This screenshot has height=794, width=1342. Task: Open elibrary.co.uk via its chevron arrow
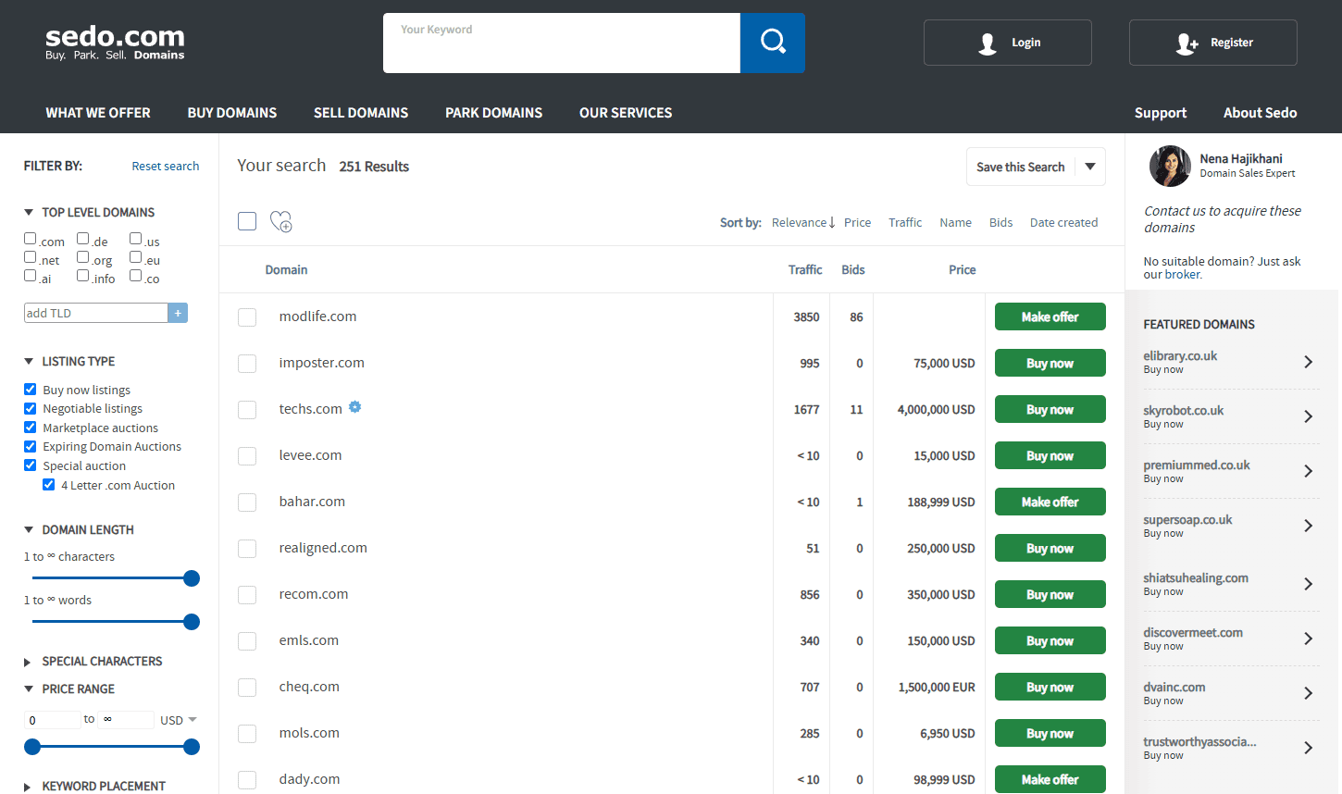[1308, 362]
